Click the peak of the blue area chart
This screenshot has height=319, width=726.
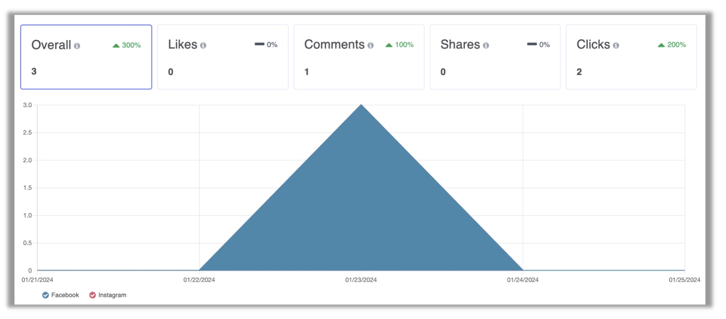[x=361, y=105]
